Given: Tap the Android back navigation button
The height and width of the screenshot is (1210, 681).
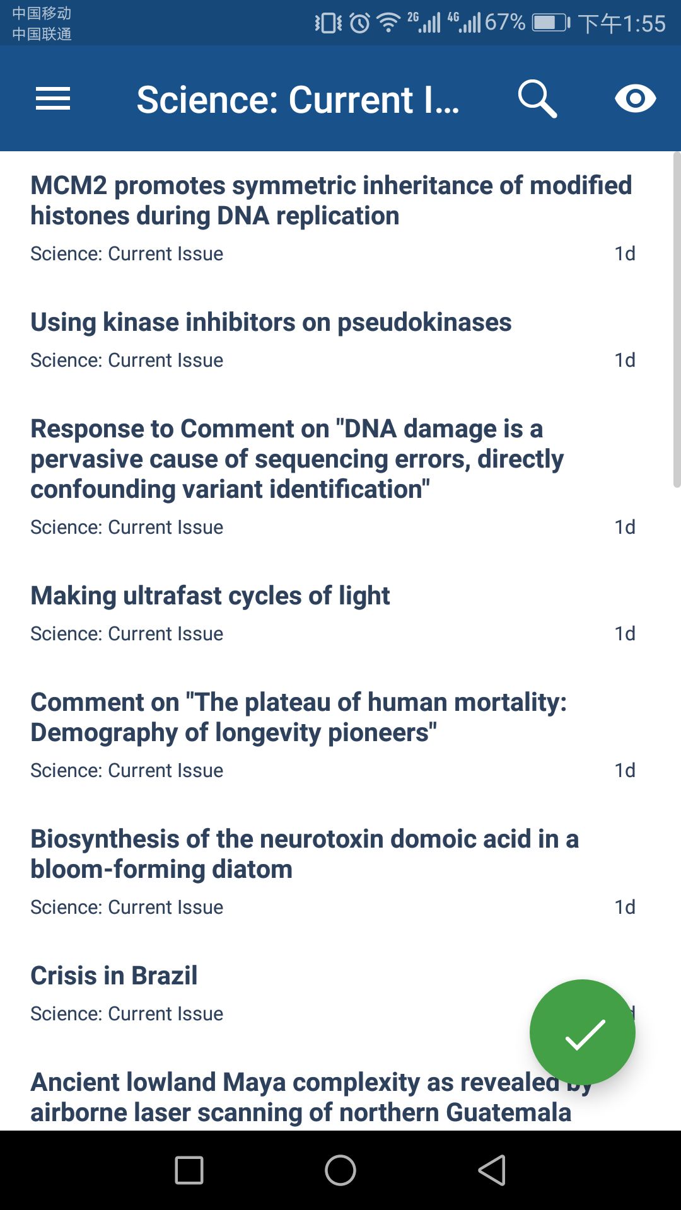Looking at the screenshot, I should pos(492,1170).
